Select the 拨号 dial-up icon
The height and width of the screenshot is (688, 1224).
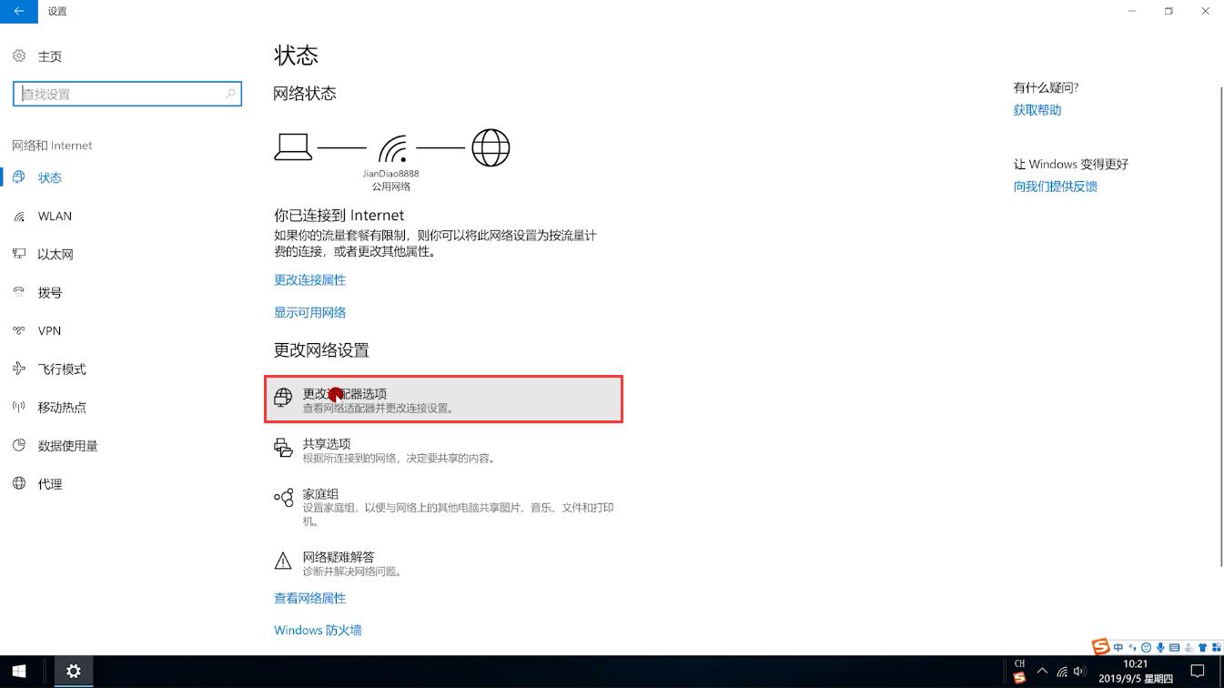[19, 292]
